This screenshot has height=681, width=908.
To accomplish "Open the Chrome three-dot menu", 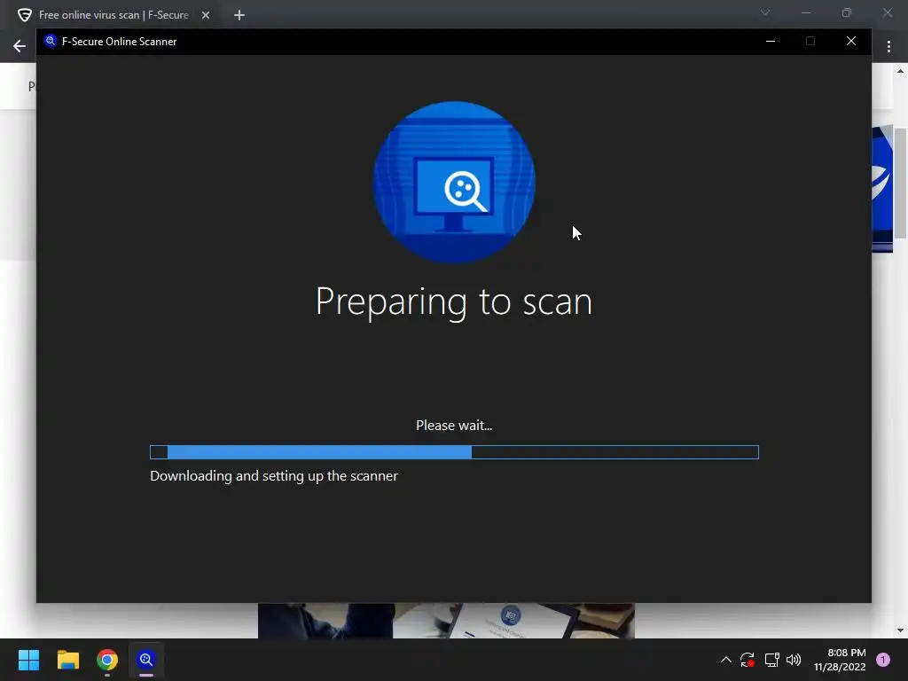I will click(888, 47).
